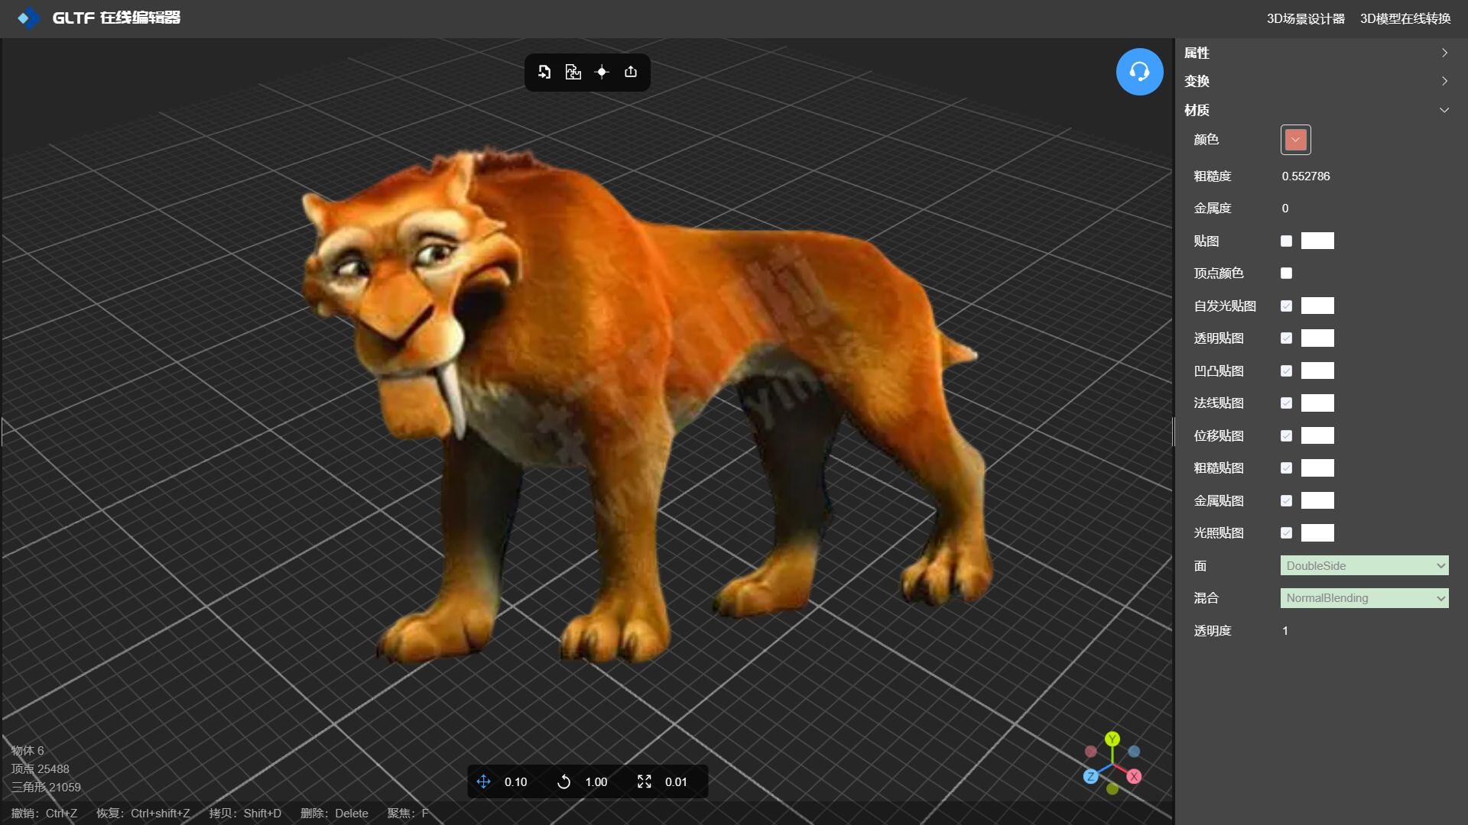This screenshot has height=825, width=1468.
Task: Click the rotate snap value 1.00
Action: click(596, 781)
